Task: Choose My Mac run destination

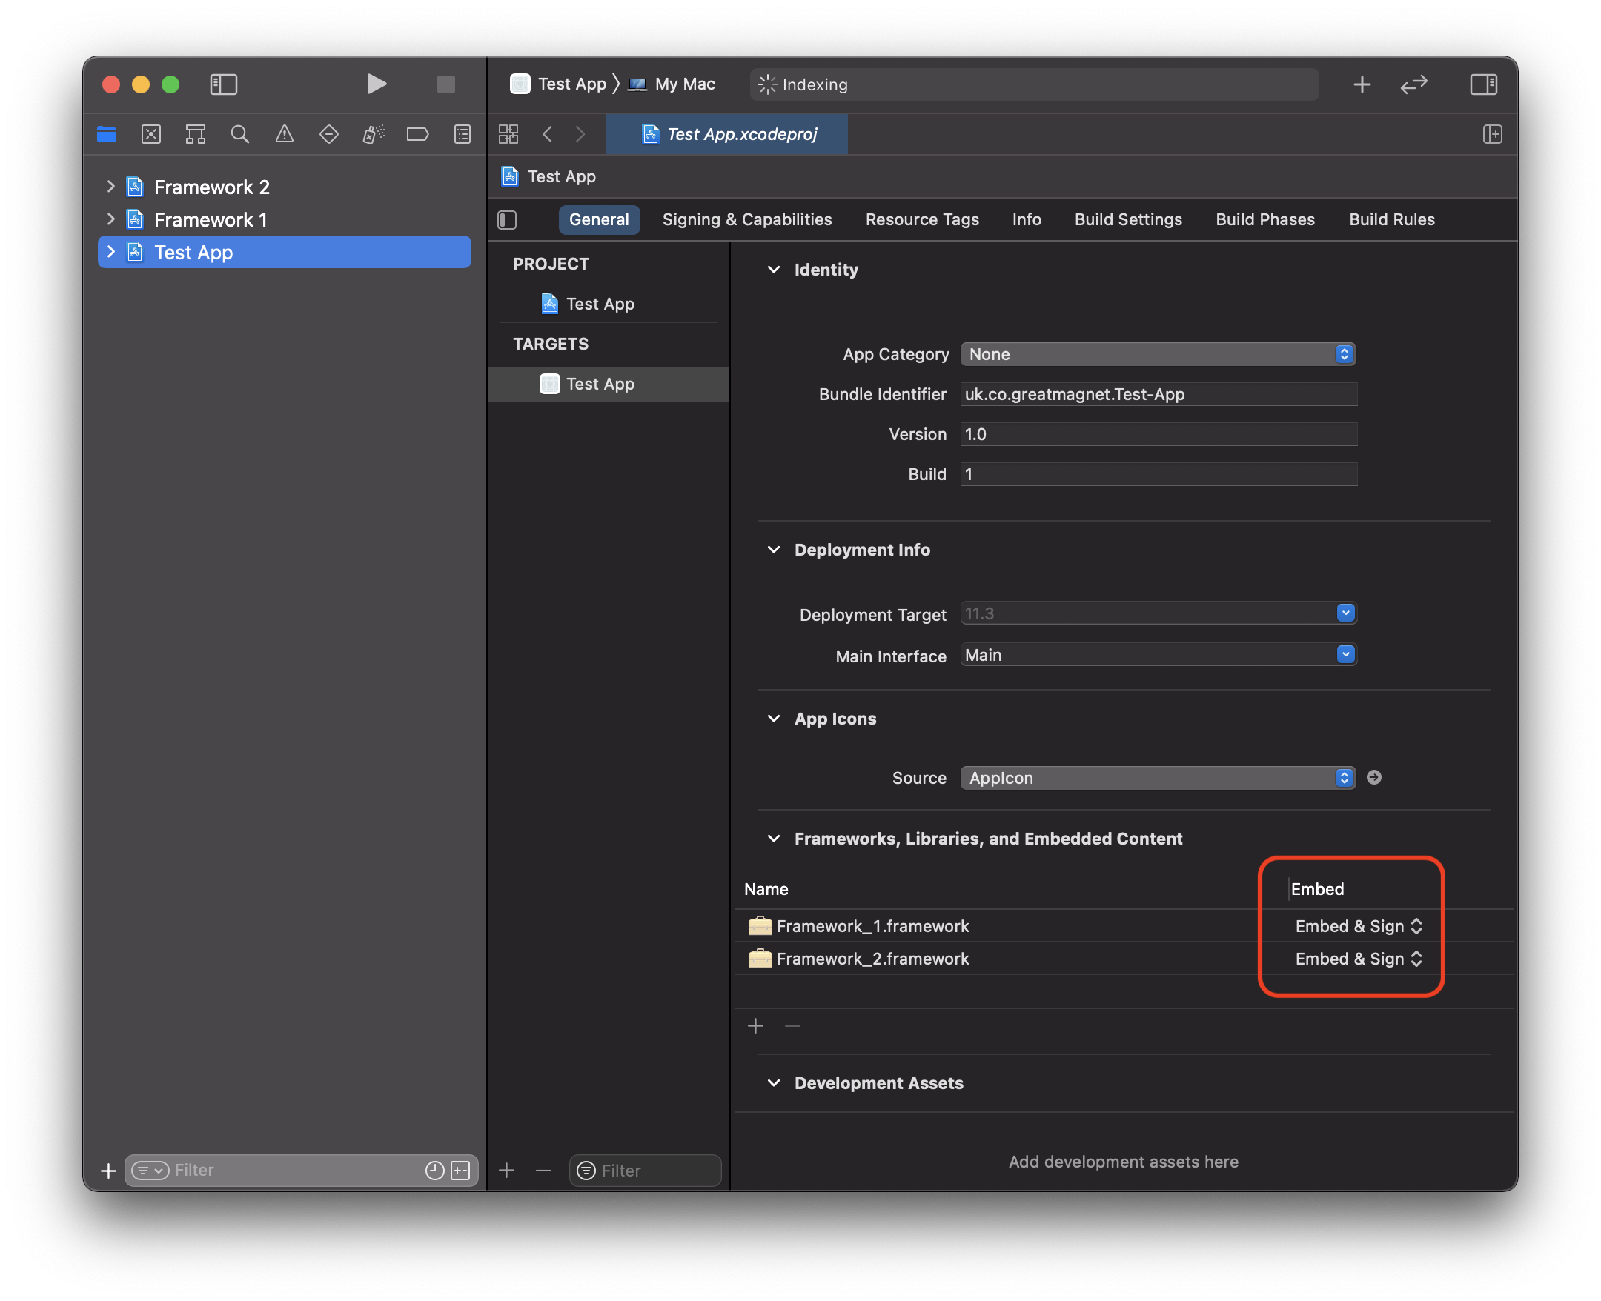Action: pyautogui.click(x=672, y=84)
